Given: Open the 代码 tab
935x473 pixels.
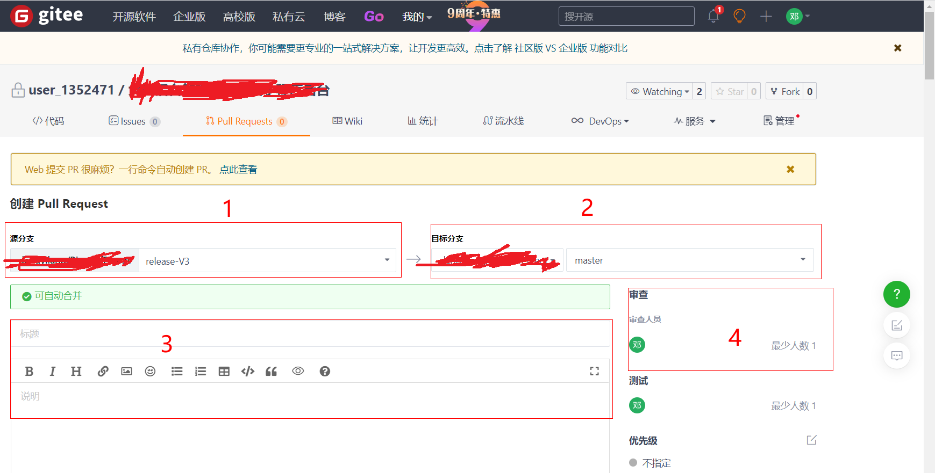Looking at the screenshot, I should coord(48,121).
